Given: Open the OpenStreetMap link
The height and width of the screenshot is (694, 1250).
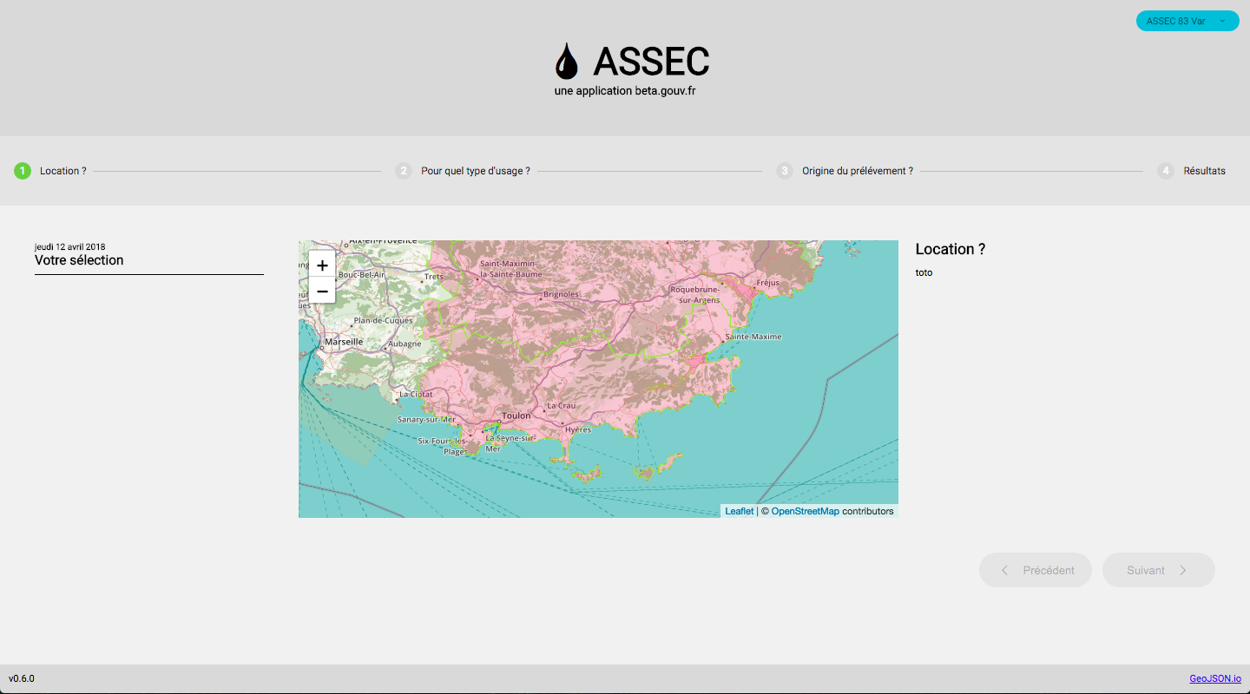Looking at the screenshot, I should [805, 511].
